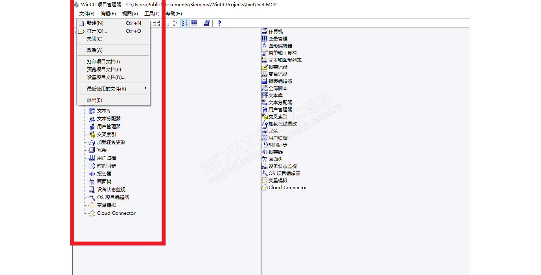The width and height of the screenshot is (541, 275).
Task: Select 关闭(C) in the File menu
Action: pyautogui.click(x=113, y=39)
